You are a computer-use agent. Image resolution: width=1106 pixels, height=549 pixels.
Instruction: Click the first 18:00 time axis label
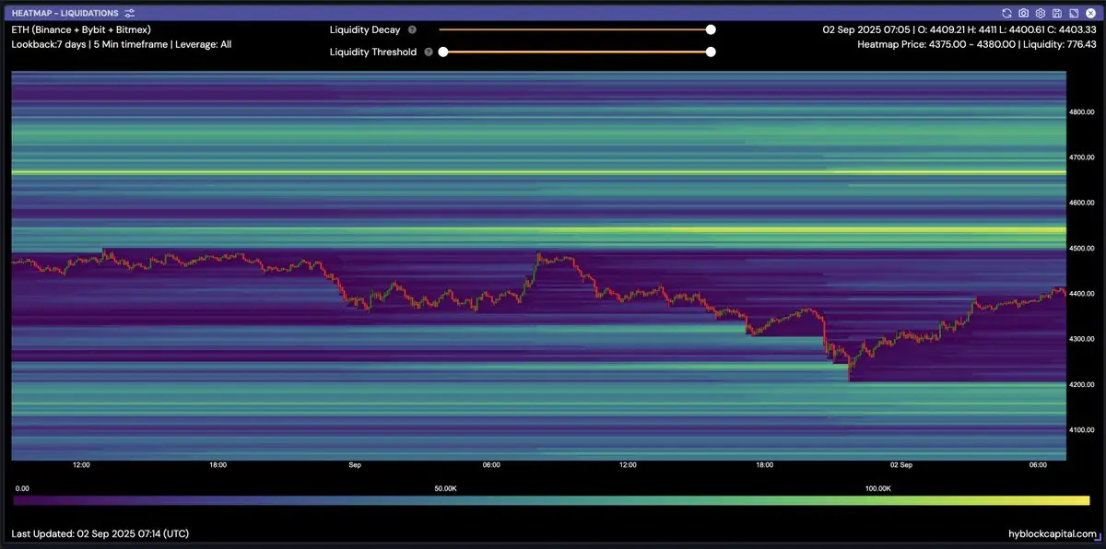click(218, 465)
